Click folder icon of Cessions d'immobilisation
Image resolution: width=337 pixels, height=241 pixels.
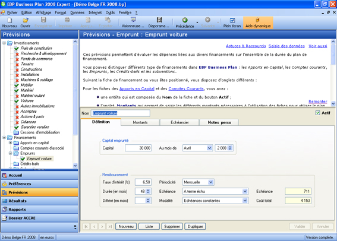click(16, 132)
